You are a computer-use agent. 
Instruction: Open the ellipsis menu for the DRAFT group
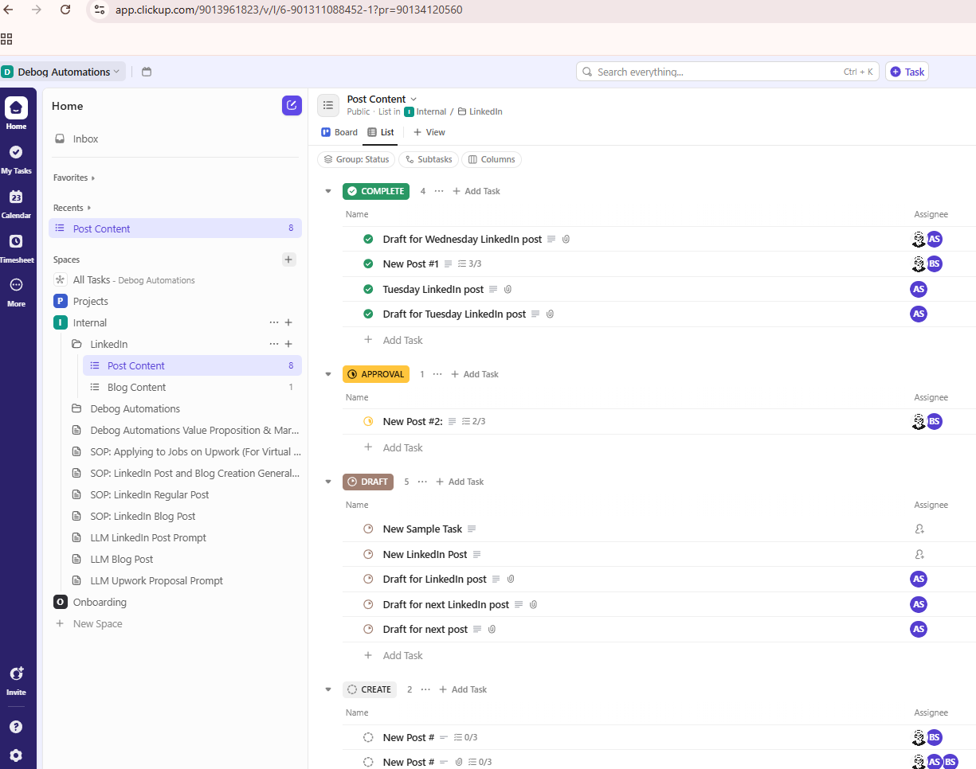(422, 482)
